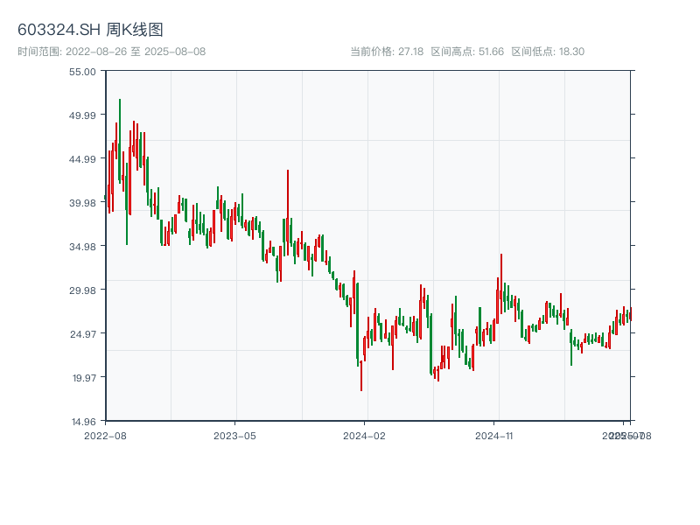
Task: Click the 区间低点 18.30 label
Action: (x=548, y=52)
